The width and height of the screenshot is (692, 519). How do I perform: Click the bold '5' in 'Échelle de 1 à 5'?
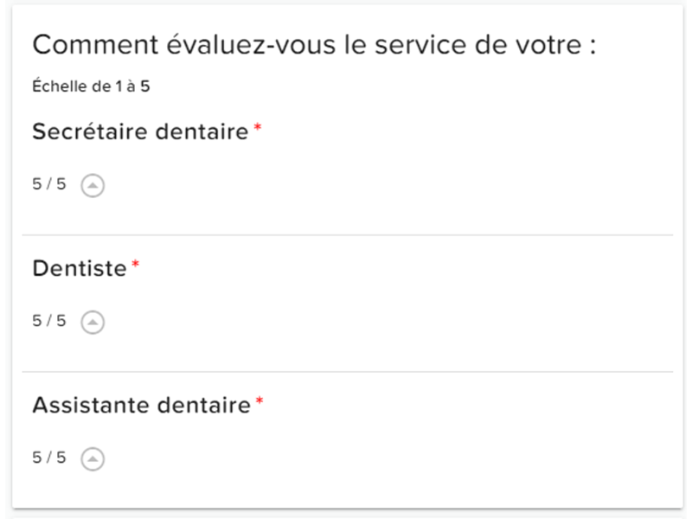coord(147,87)
